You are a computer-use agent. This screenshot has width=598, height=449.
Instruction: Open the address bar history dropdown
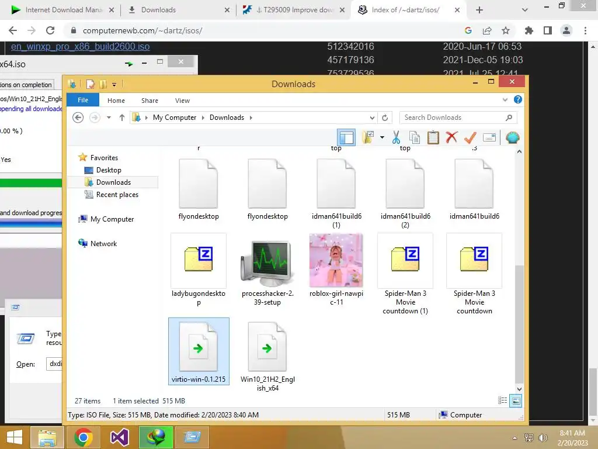(372, 118)
